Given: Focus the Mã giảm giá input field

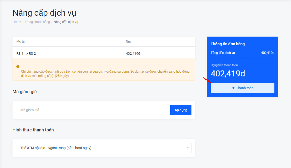Looking at the screenshot, I should click(x=92, y=110).
